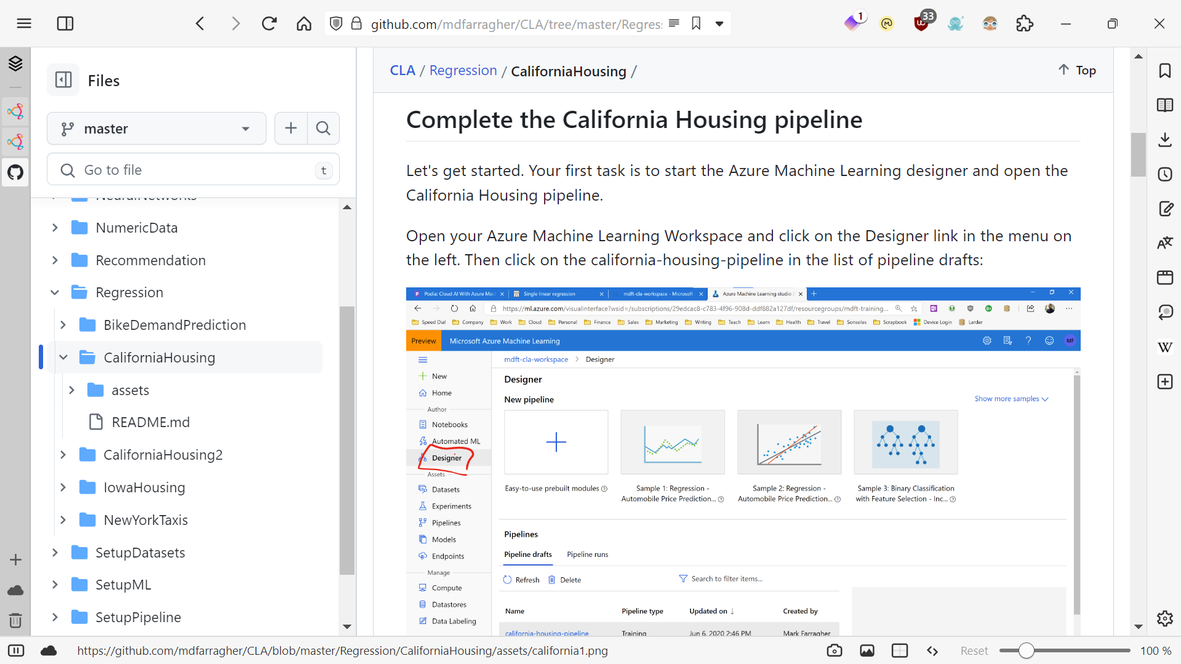The image size is (1181, 664).
Task: Adjust the page zoom slider
Action: point(1065,650)
